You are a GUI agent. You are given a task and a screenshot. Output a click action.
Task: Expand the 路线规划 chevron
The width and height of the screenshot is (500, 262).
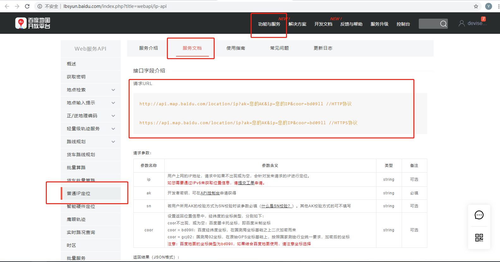(113, 142)
